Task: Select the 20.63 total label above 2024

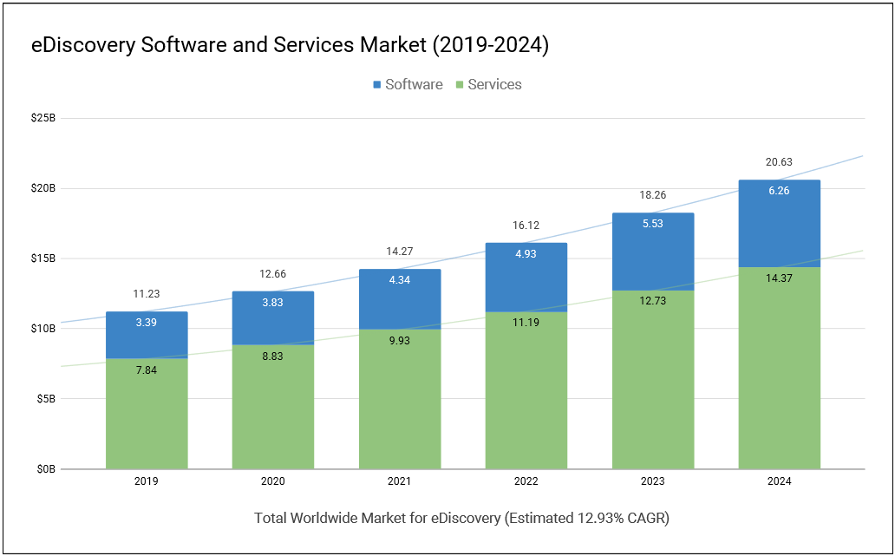Action: coord(779,162)
